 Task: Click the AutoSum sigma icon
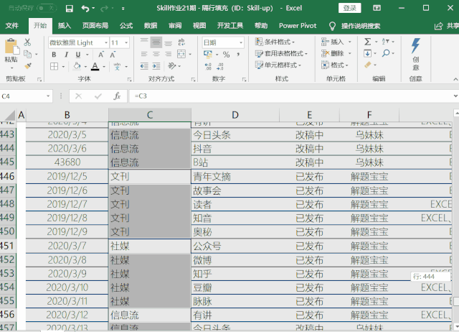coord(368,42)
